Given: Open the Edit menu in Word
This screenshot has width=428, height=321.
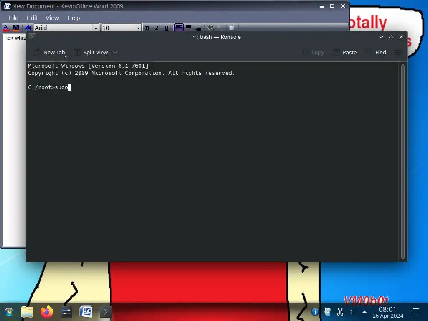Looking at the screenshot, I should (x=32, y=18).
